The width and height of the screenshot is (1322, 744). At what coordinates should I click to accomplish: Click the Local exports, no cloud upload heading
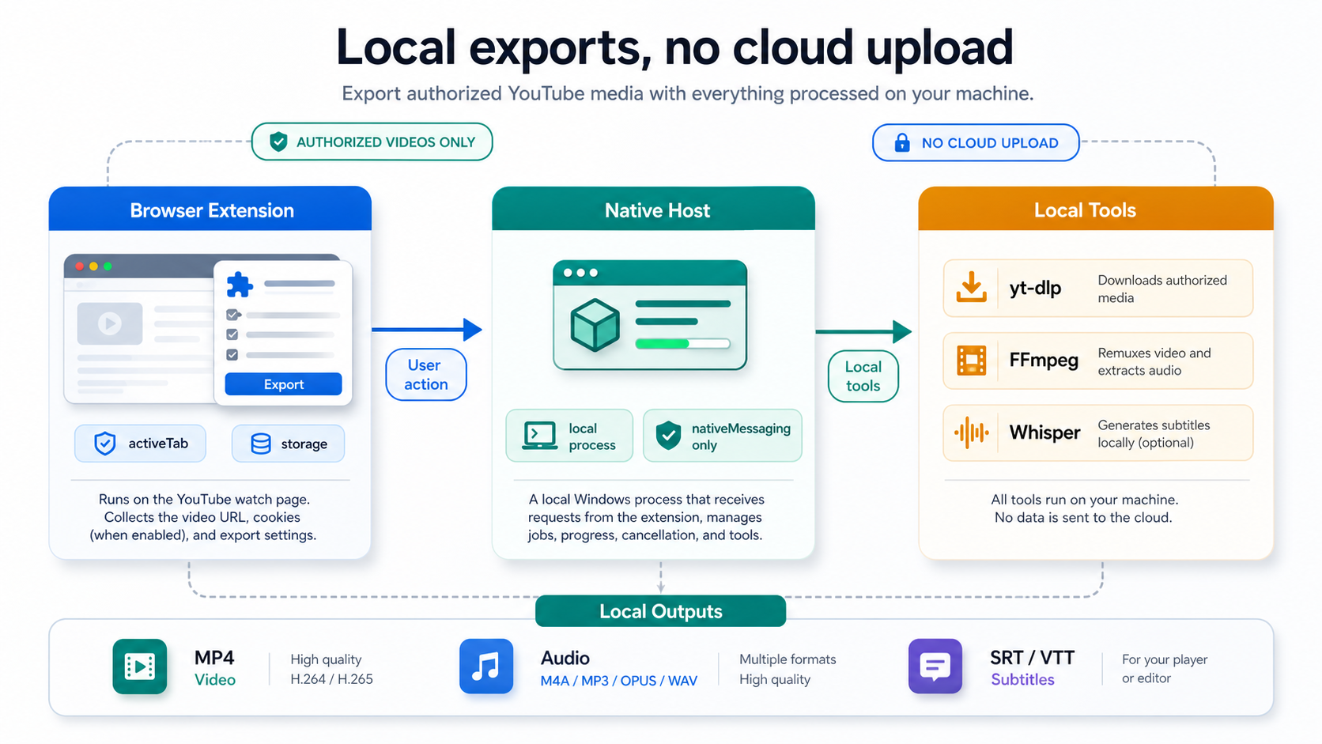674,47
